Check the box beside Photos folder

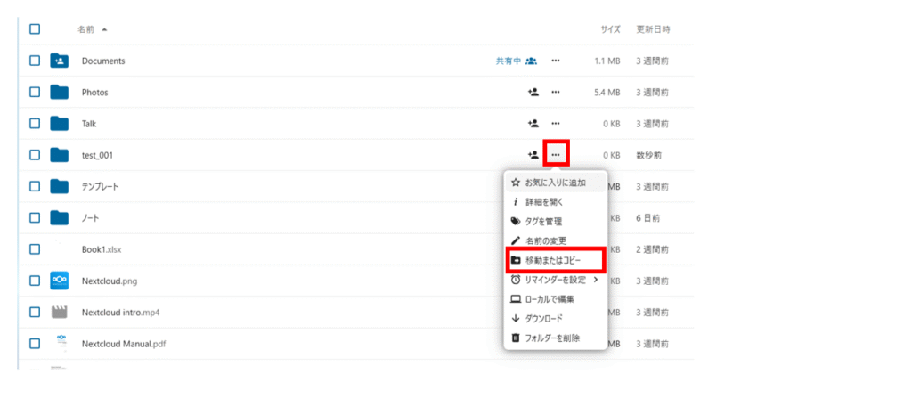click(35, 92)
